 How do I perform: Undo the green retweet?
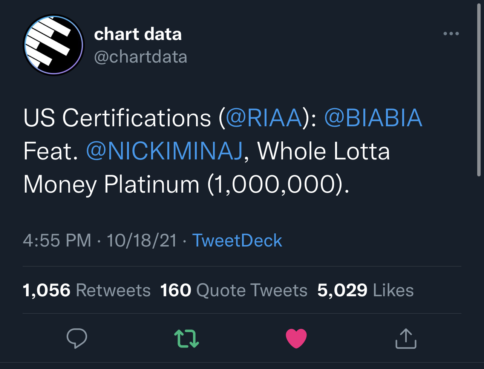(x=186, y=338)
